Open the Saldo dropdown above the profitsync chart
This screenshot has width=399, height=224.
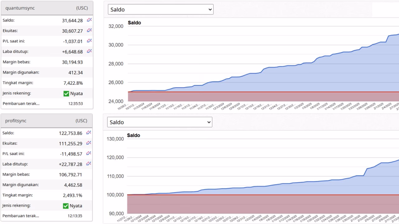tap(160, 122)
